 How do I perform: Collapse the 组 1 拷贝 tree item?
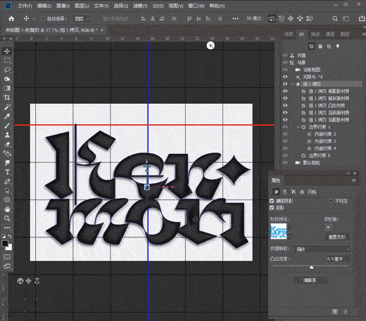point(292,84)
